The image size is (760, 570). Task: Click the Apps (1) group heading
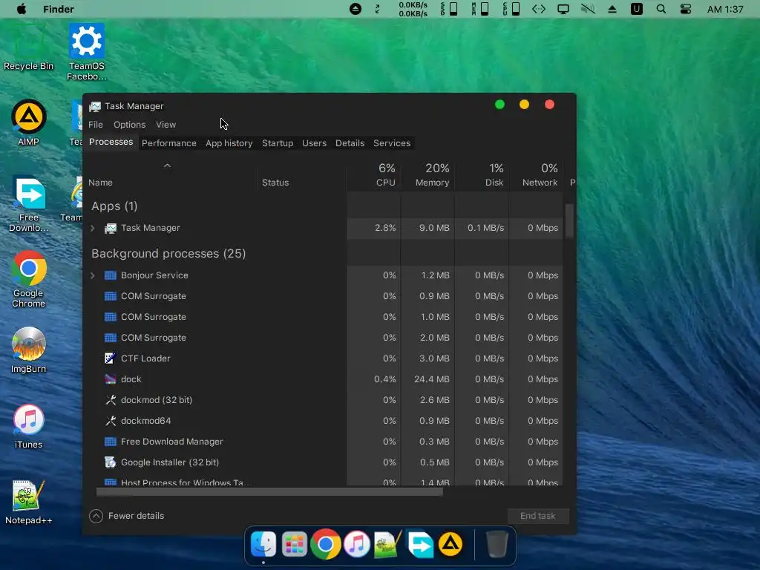(x=114, y=206)
